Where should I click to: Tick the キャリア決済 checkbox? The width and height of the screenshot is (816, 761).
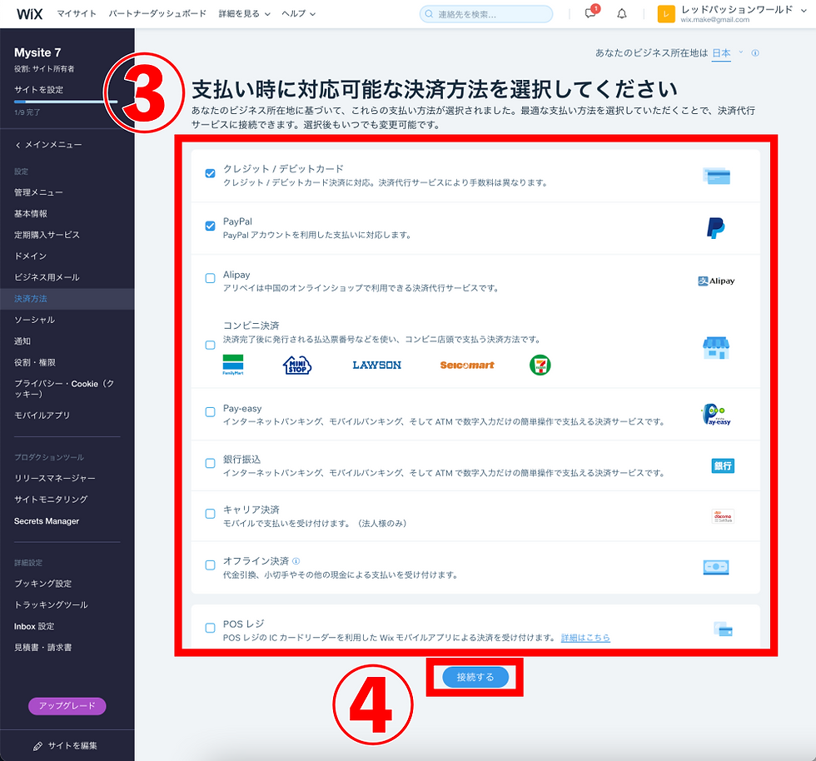[x=210, y=514]
